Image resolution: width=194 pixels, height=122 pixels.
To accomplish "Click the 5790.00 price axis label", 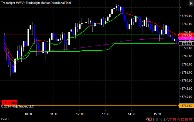I will 187,16.
